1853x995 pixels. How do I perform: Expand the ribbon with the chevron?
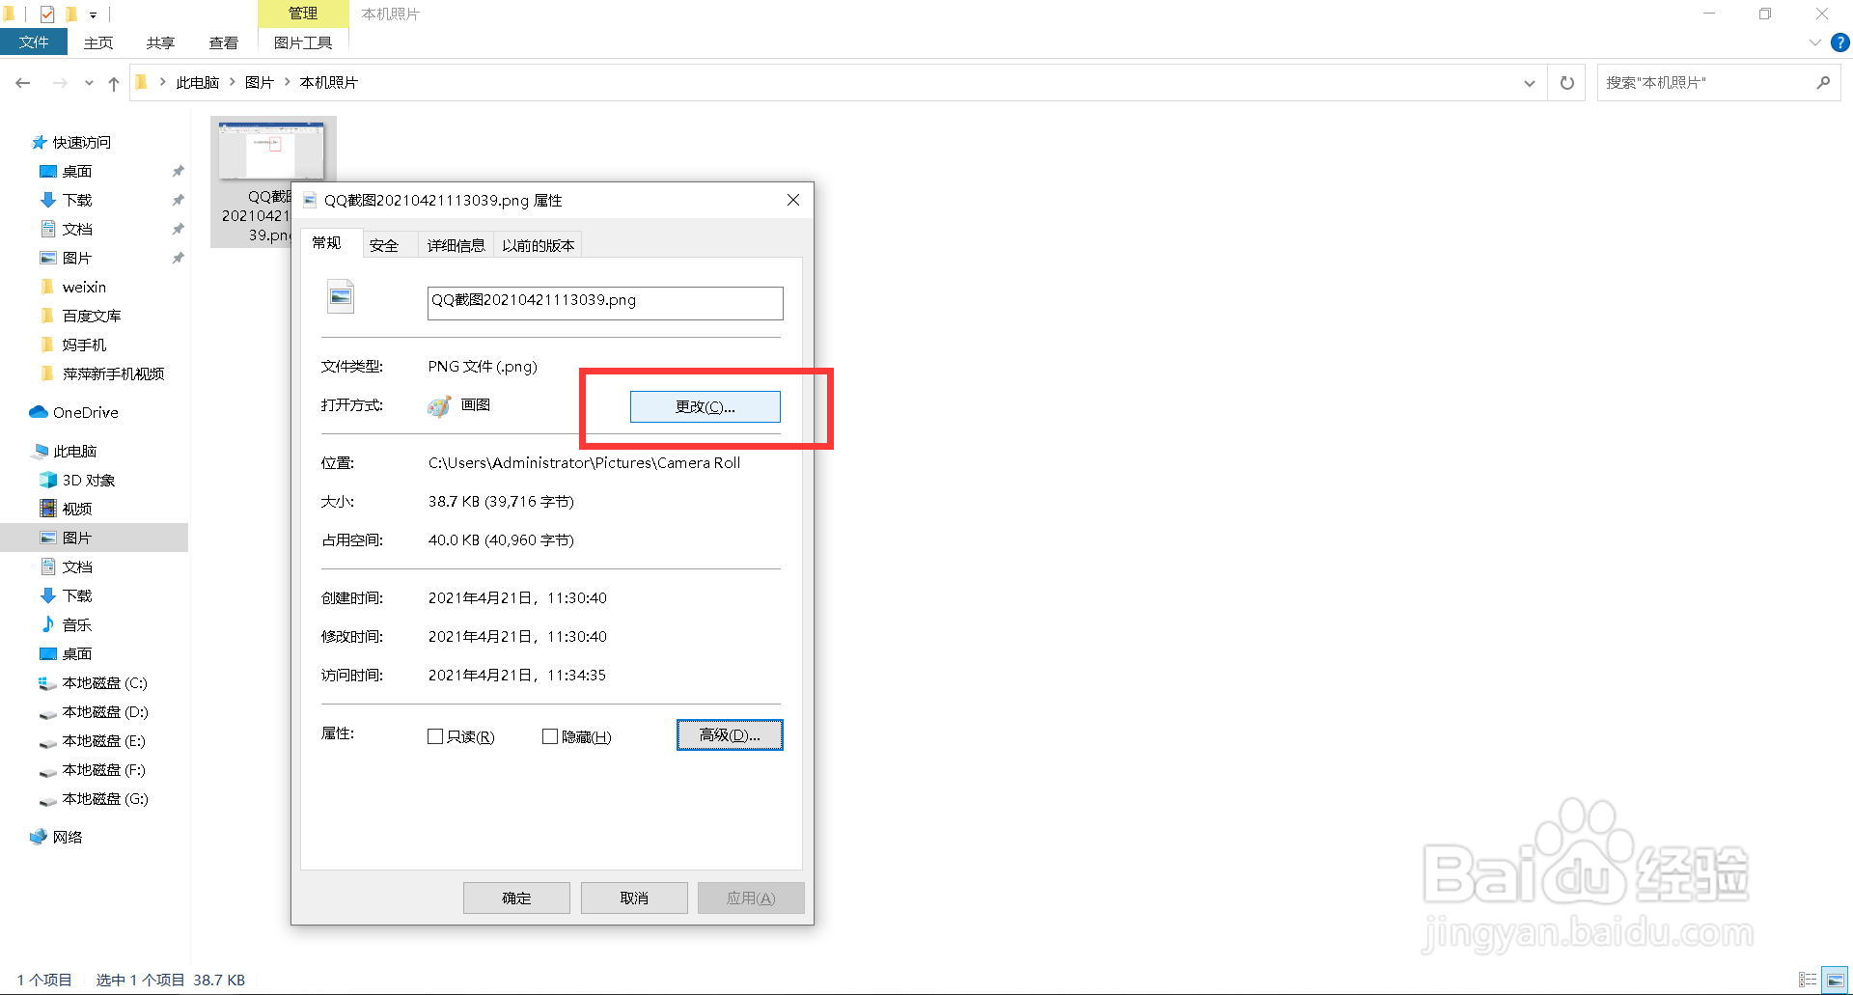(1814, 42)
